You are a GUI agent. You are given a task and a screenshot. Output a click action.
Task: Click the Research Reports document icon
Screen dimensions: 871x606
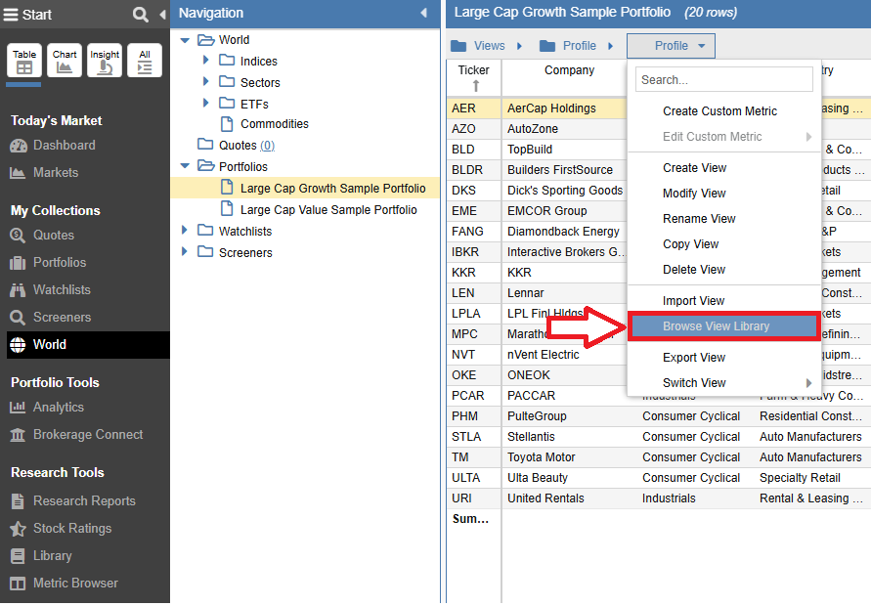(18, 501)
